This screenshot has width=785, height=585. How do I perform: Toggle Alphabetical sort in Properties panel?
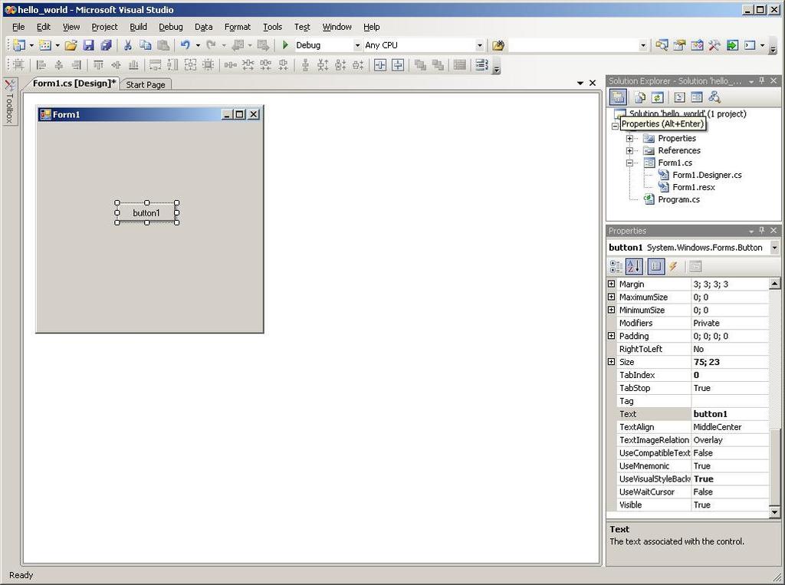coord(634,267)
